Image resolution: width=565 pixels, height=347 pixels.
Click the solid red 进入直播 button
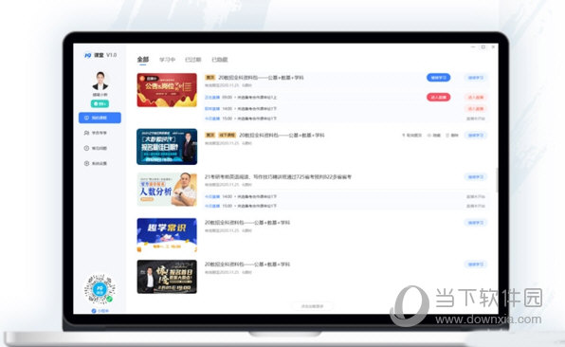(x=439, y=97)
